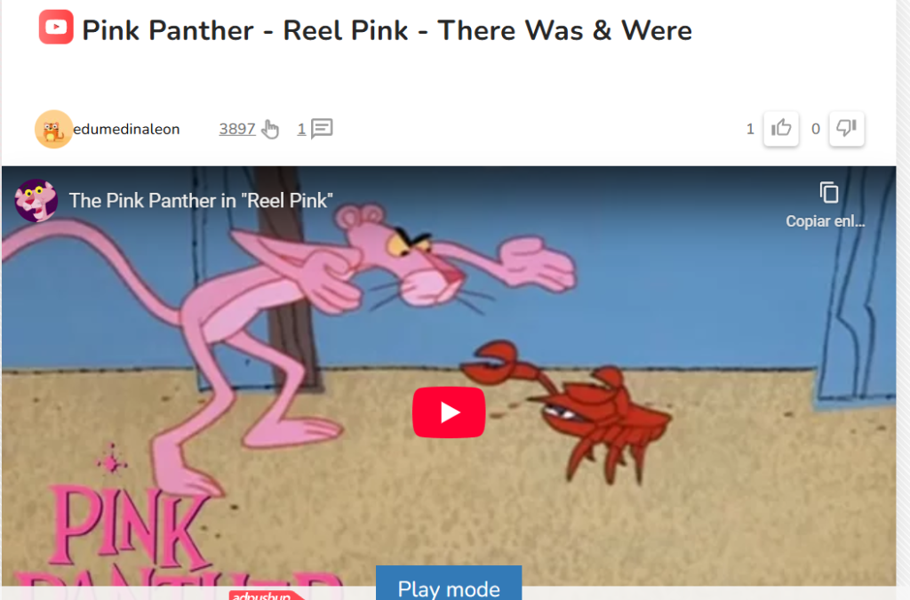Start the video with the red YouTube play button
910x600 pixels.
click(x=449, y=412)
